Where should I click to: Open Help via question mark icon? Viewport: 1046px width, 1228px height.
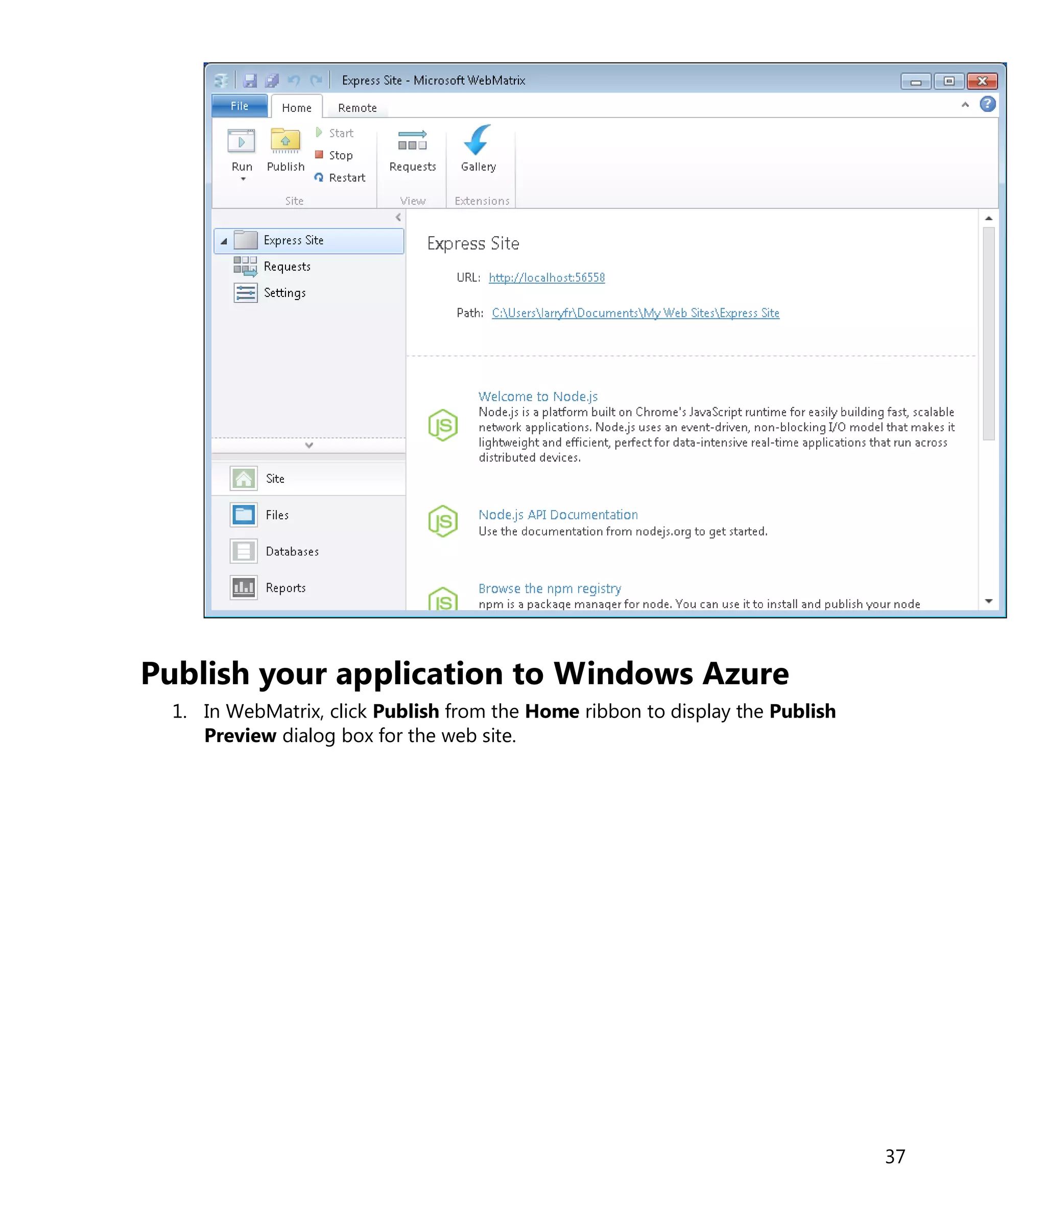pos(987,104)
